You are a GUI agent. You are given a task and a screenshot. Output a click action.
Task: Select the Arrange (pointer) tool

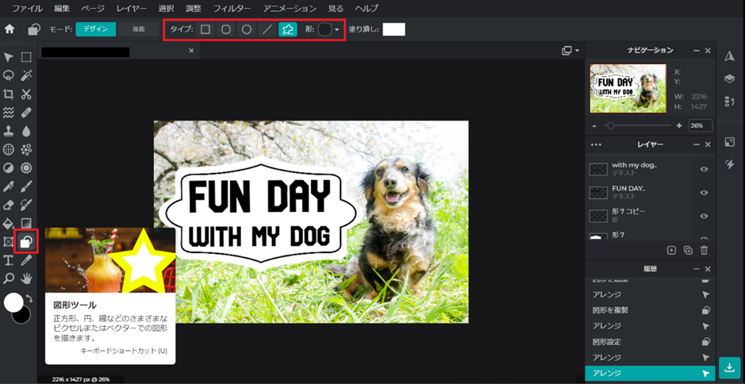point(8,57)
